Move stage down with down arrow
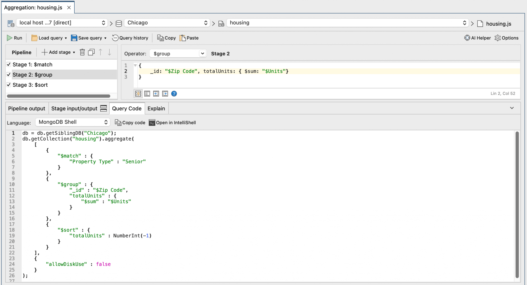The image size is (527, 285). [x=109, y=52]
